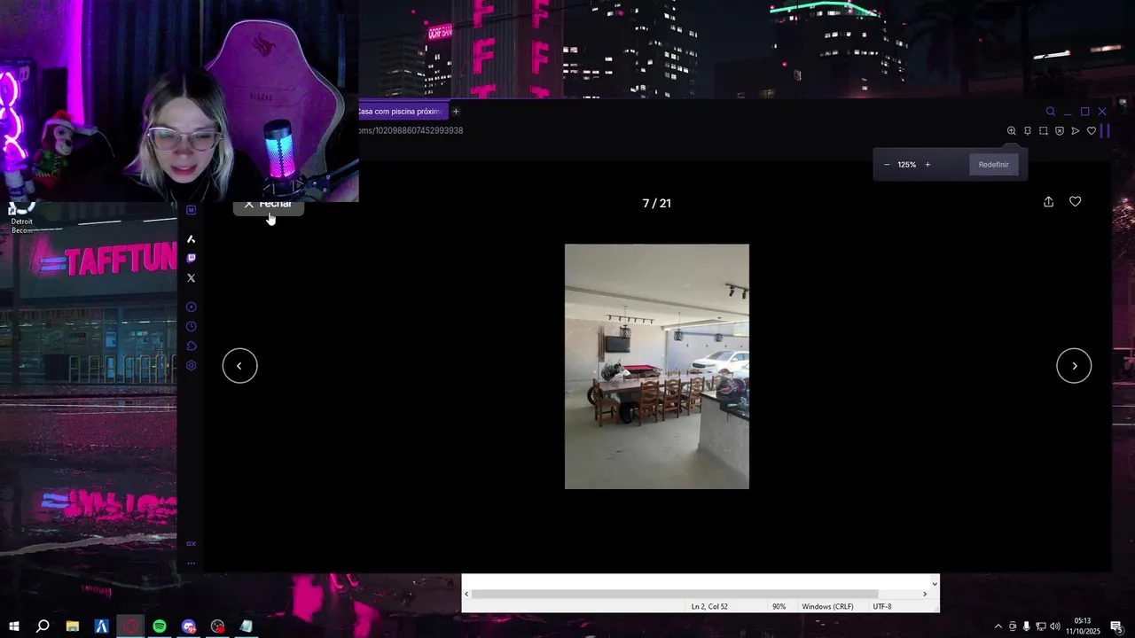Open the zoom magnifier icon in address bar

(1011, 131)
